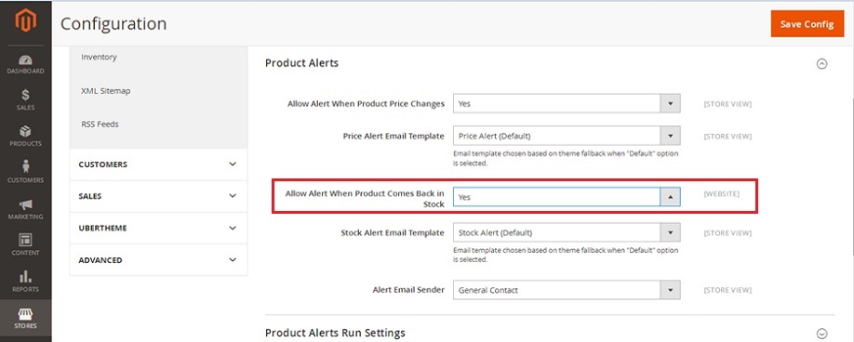Click the Save Config button

(807, 24)
